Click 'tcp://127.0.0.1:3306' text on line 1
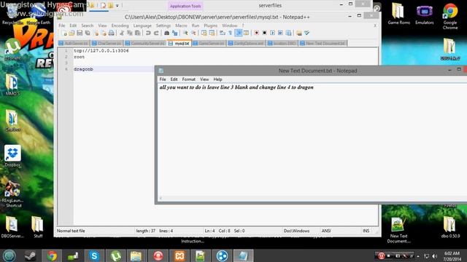 tap(101, 51)
